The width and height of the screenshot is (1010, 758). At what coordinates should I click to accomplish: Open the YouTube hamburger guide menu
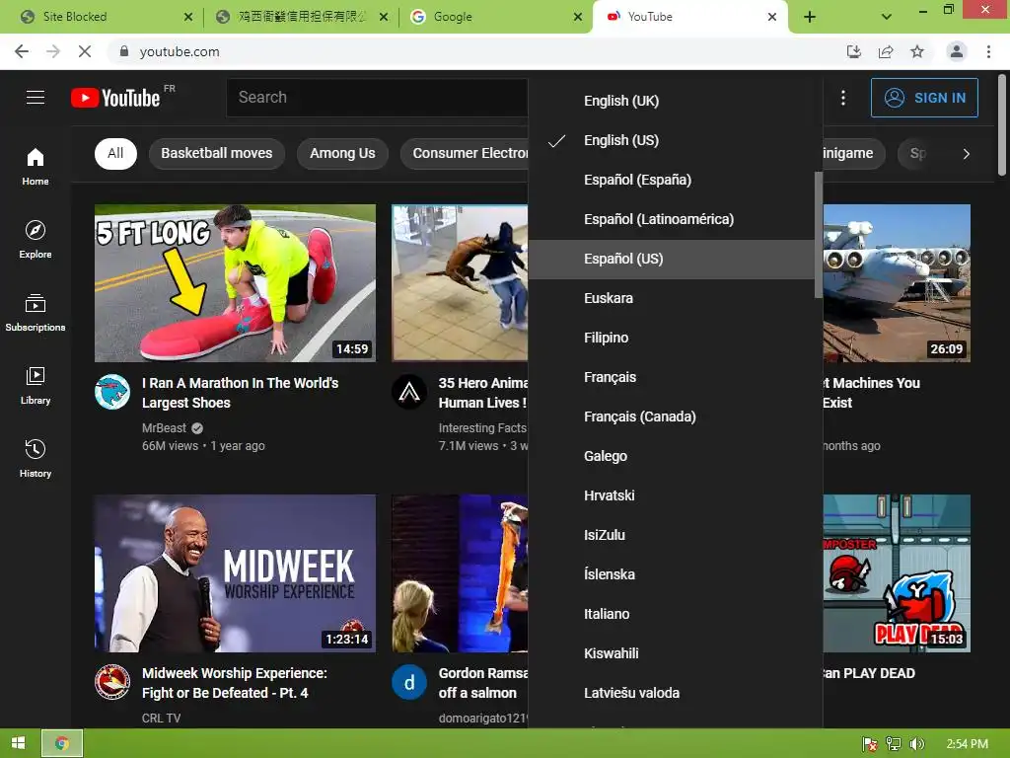[36, 98]
